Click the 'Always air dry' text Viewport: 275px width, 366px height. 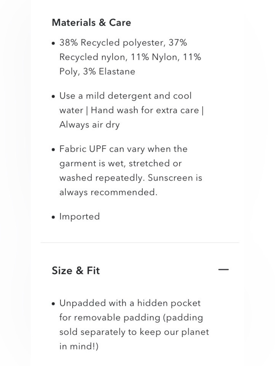coord(90,125)
